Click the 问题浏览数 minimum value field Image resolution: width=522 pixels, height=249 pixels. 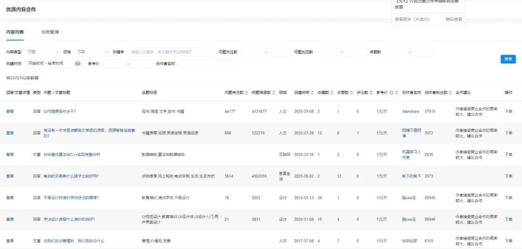click(x=328, y=52)
